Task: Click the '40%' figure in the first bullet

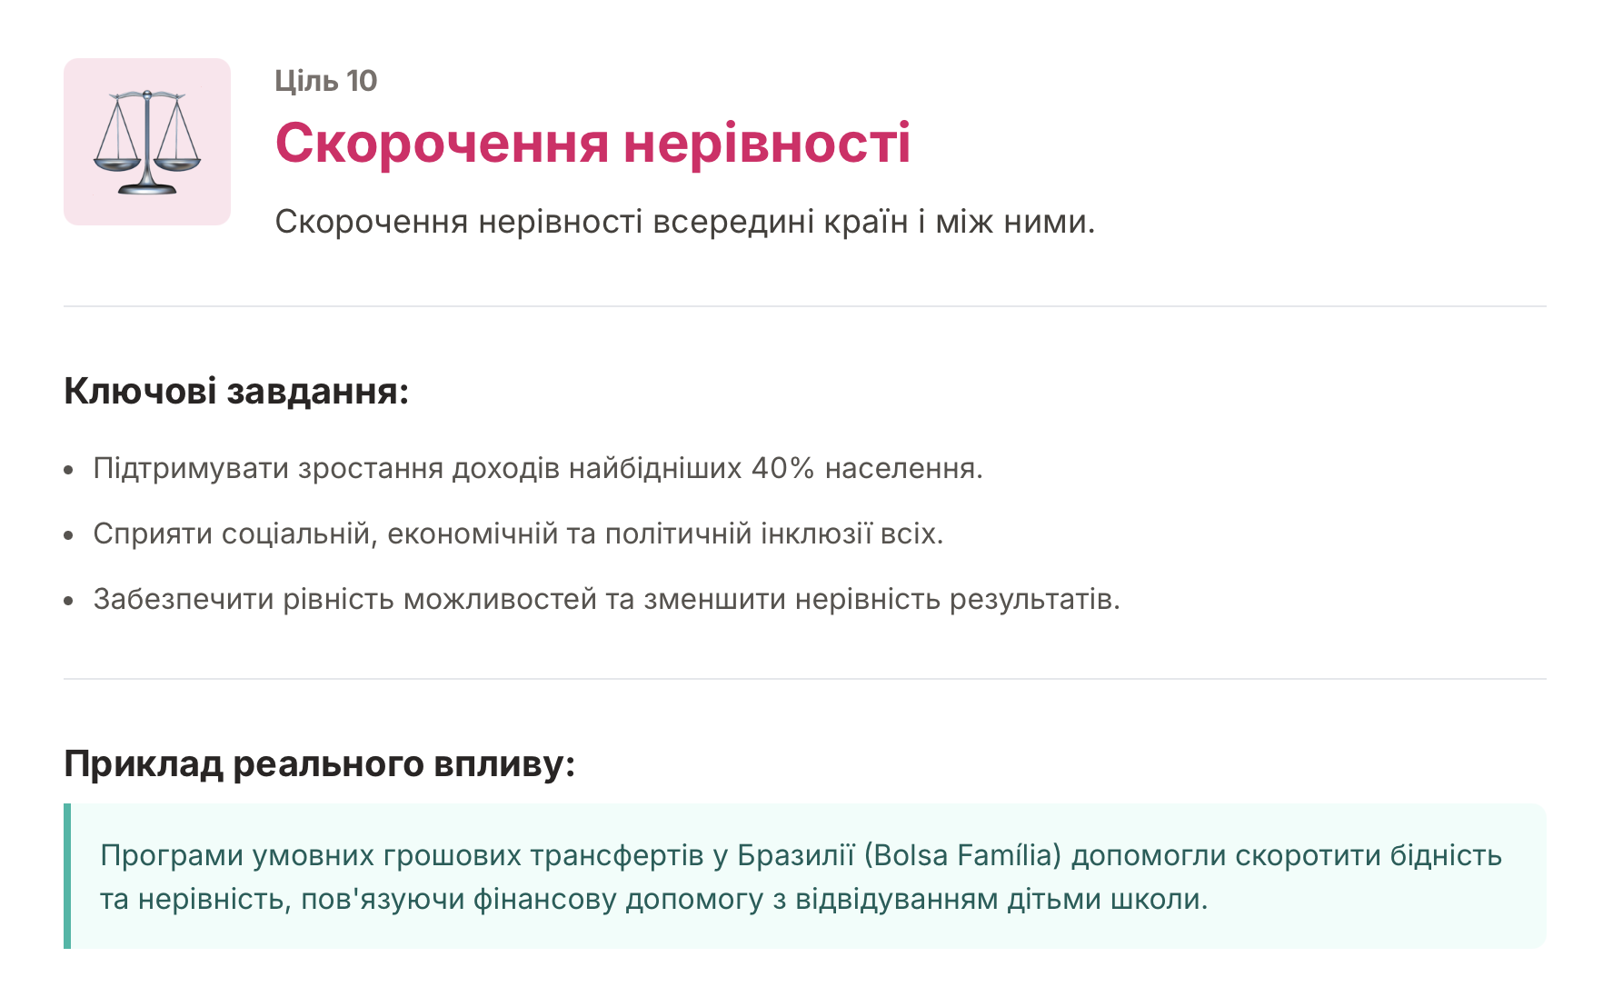Action: click(782, 469)
